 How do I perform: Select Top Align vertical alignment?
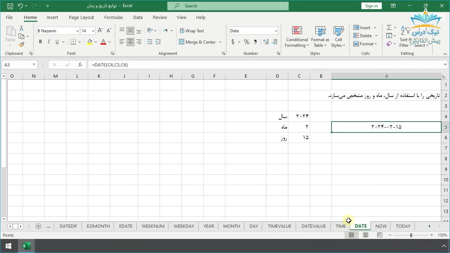pos(122,31)
